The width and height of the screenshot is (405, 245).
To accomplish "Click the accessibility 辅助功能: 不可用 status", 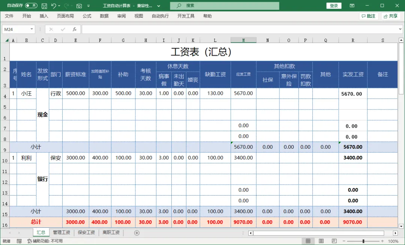I will 45,241.
